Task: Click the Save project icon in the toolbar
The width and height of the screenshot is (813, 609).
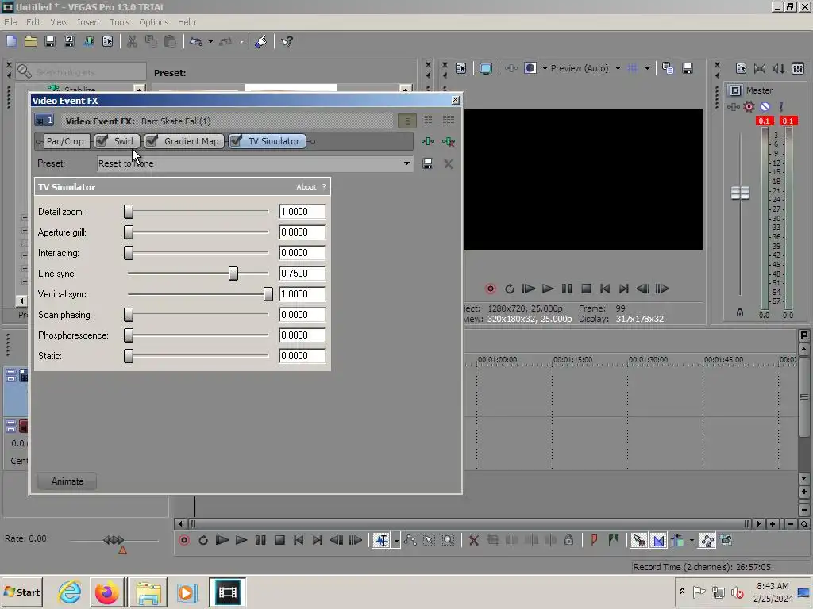Action: (50, 41)
